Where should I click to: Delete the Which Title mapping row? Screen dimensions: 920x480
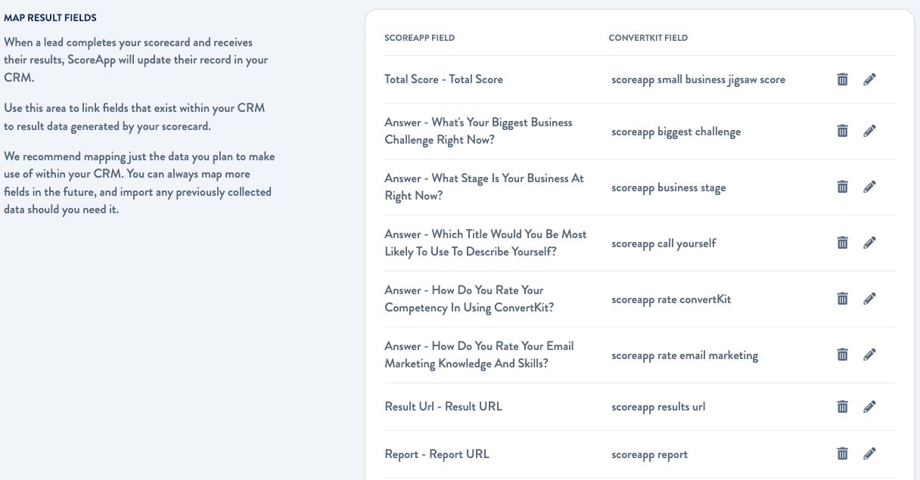[842, 243]
